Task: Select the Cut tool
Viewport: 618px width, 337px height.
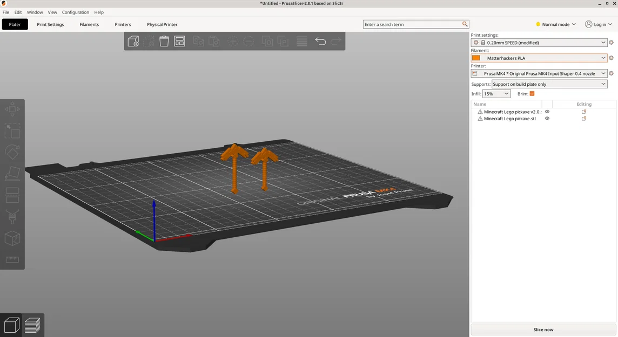Action: [x=12, y=195]
